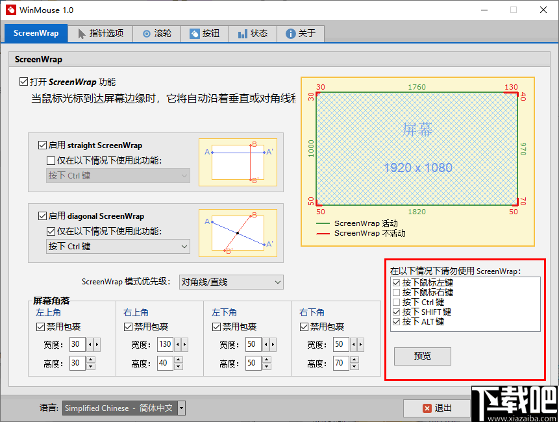Image resolution: width=559 pixels, height=422 pixels.
Task: Increase 右上角 宽度 with the up stepper
Action: coord(184,344)
